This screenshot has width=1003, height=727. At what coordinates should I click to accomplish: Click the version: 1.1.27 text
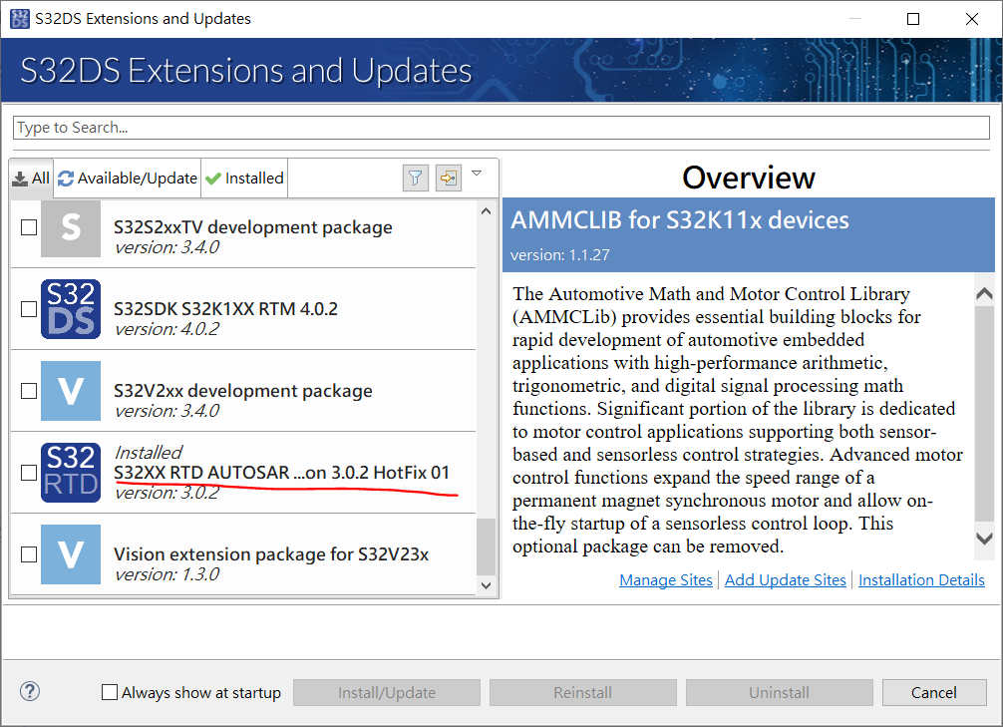click(559, 254)
